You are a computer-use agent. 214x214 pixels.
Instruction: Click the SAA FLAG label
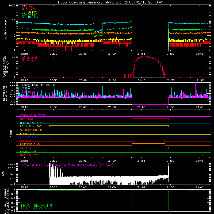click(26, 141)
